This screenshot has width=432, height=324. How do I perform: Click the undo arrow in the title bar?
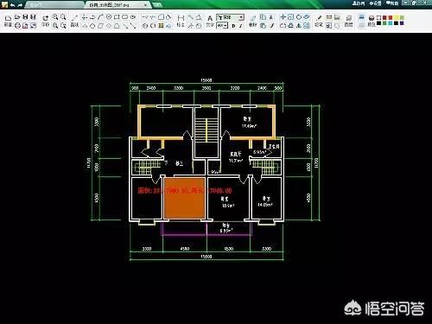tap(12, 5)
